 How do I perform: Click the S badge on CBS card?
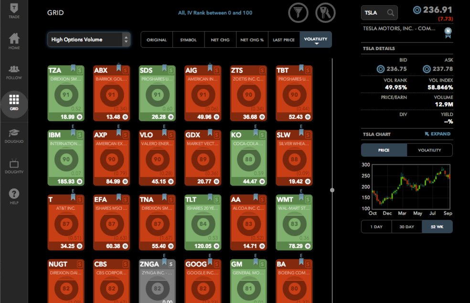125,264
